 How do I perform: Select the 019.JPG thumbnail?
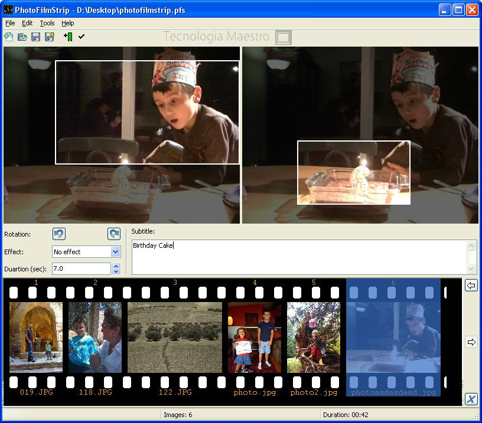(35, 337)
